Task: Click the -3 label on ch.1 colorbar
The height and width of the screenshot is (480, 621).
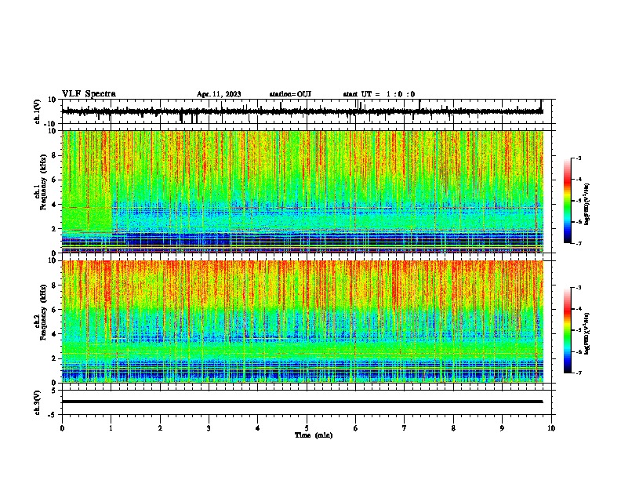Action: click(x=578, y=158)
